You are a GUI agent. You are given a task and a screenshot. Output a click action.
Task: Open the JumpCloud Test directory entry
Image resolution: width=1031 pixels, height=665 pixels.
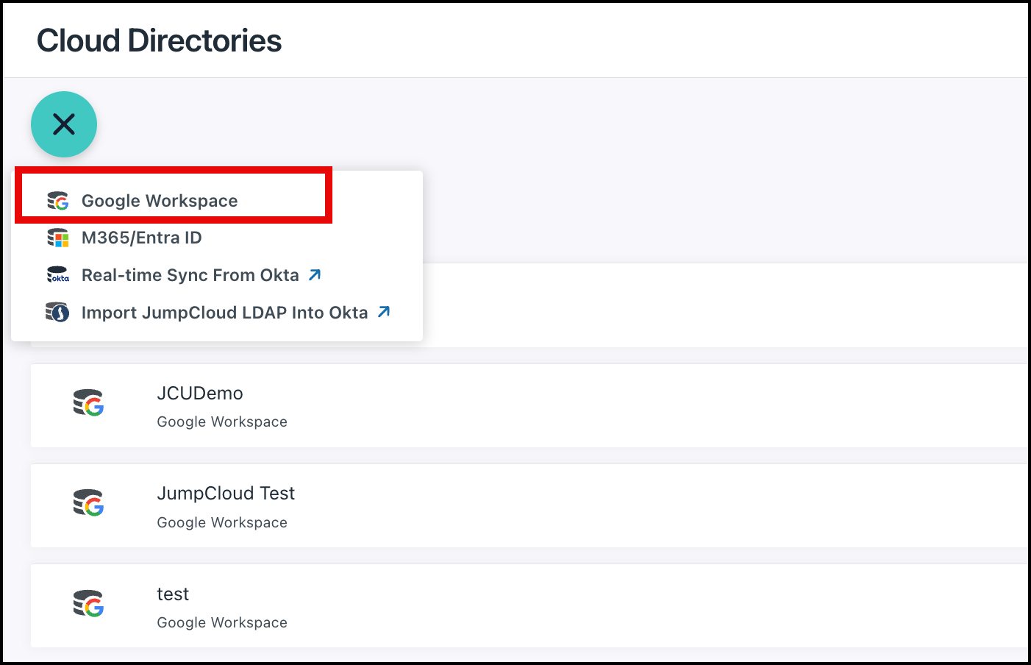tap(226, 493)
